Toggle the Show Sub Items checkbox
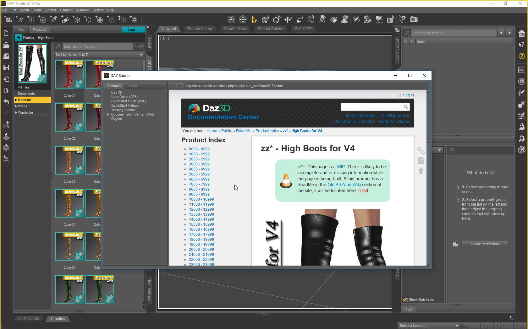Viewport: 528px width, 329px height. [405, 299]
